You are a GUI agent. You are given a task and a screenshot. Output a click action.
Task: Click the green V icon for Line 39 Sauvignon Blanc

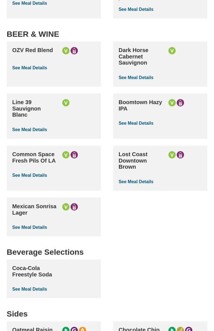(x=66, y=103)
